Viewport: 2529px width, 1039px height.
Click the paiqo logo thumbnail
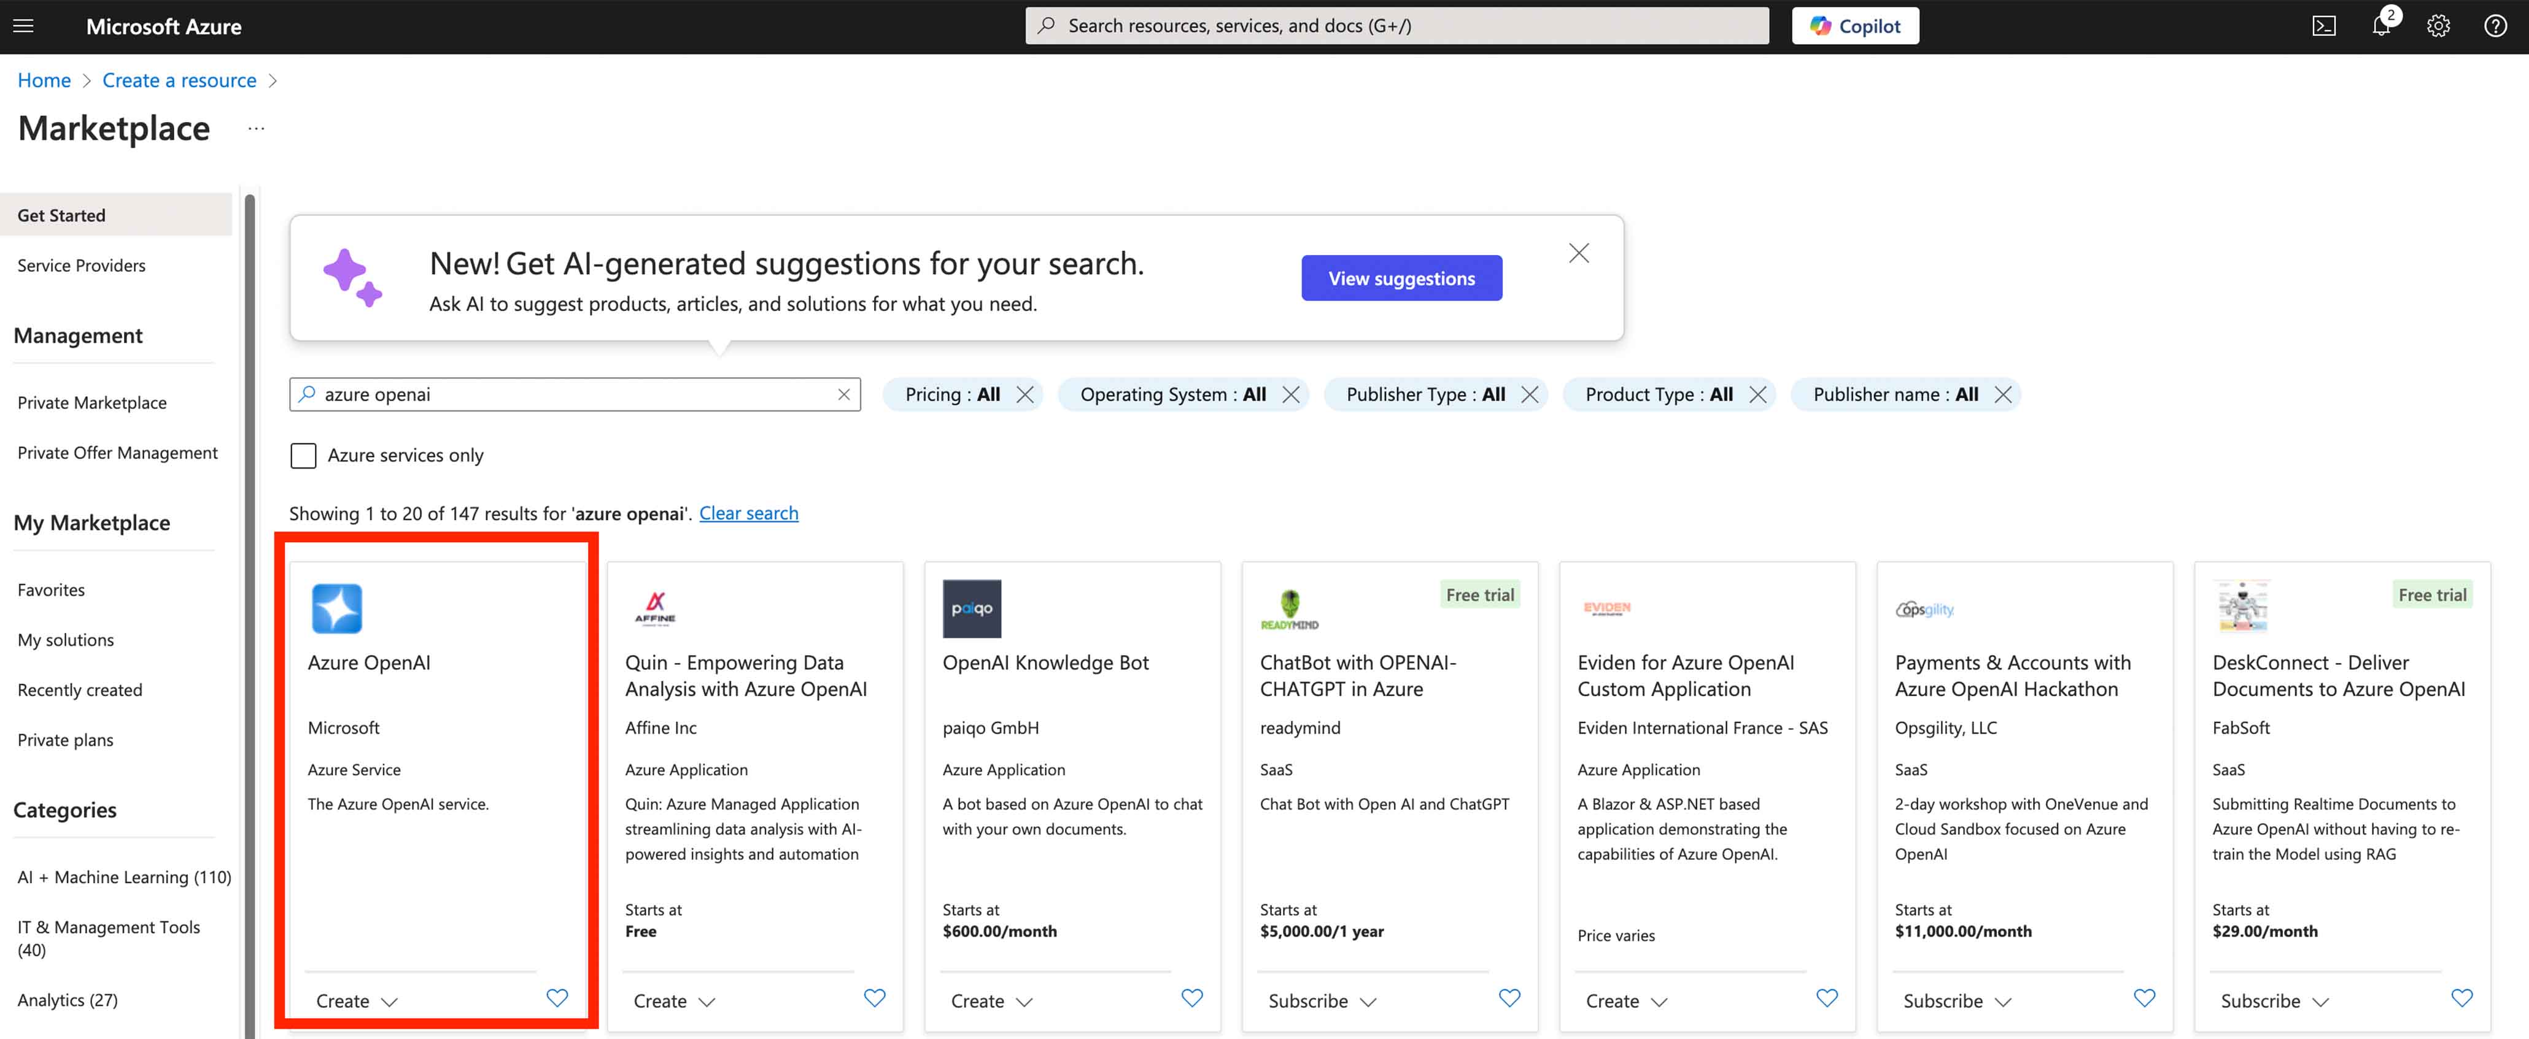point(972,608)
